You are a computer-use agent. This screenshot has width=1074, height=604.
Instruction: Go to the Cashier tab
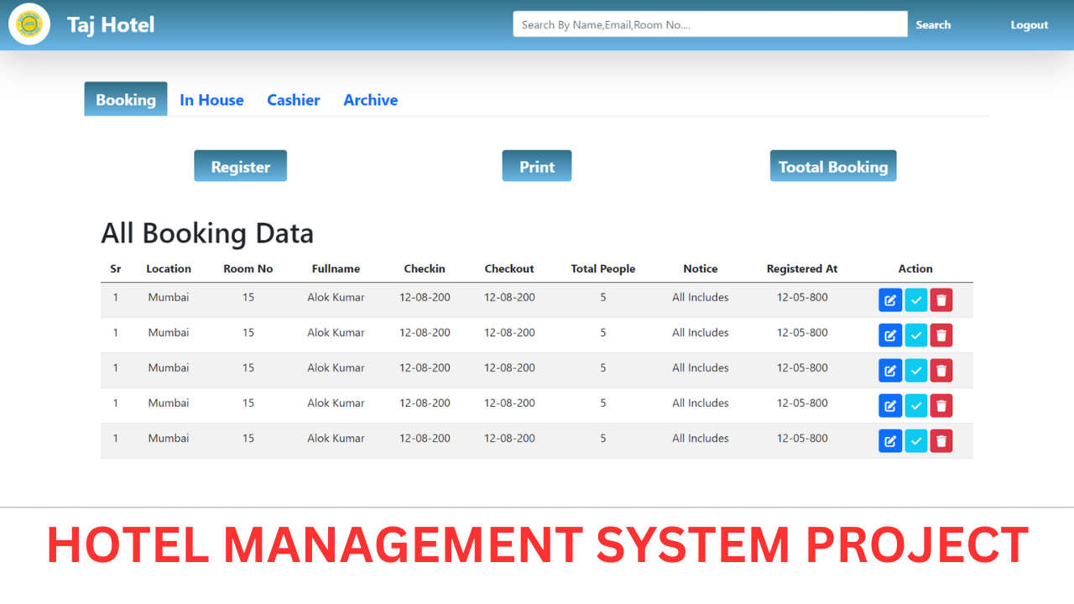(294, 100)
